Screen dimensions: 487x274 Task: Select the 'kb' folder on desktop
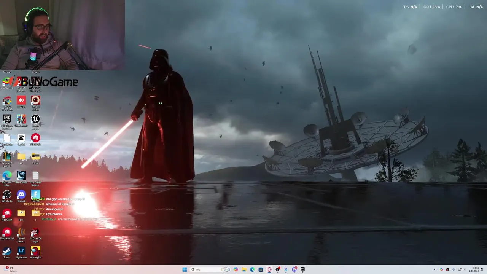(21, 158)
